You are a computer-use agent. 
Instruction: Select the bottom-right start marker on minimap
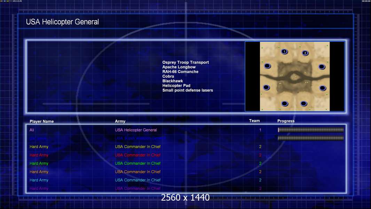point(303,103)
